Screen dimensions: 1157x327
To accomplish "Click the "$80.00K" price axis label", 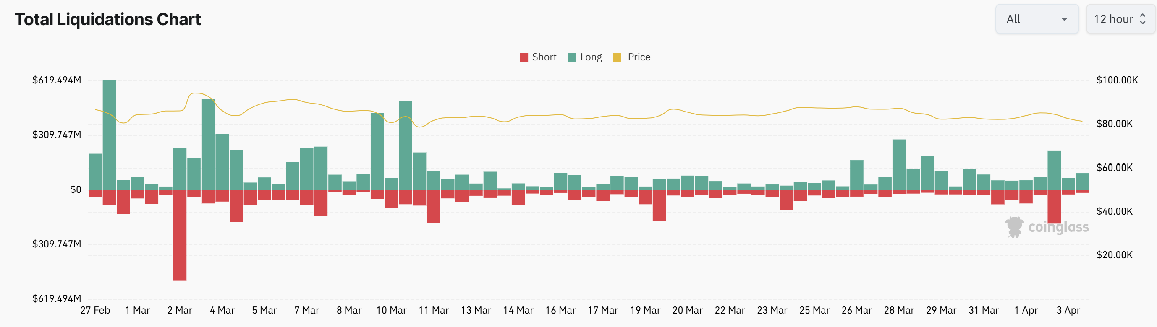I will [x=1114, y=124].
